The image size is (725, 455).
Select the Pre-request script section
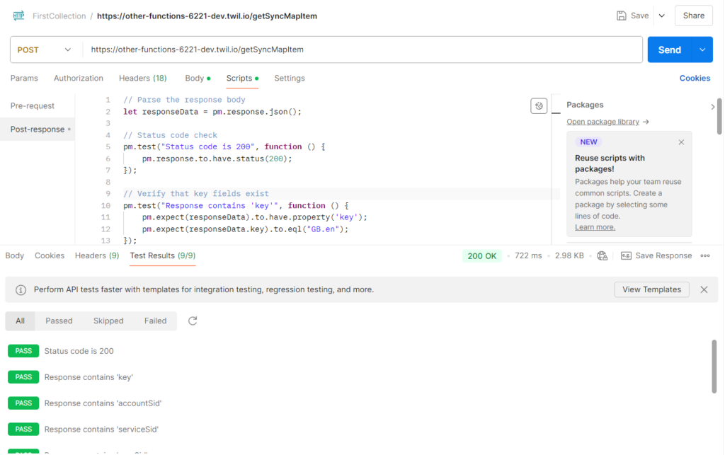tap(33, 105)
